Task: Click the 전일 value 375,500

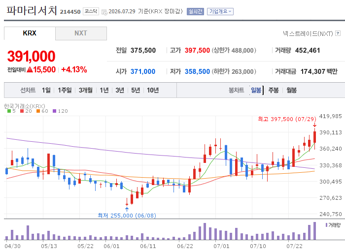Action: pos(143,50)
